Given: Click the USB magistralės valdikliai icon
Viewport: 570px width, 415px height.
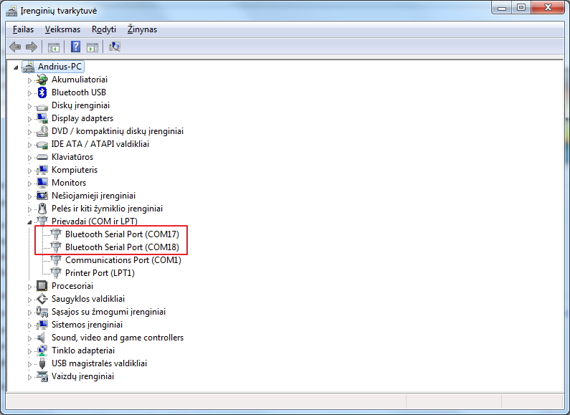Looking at the screenshot, I should coord(42,363).
